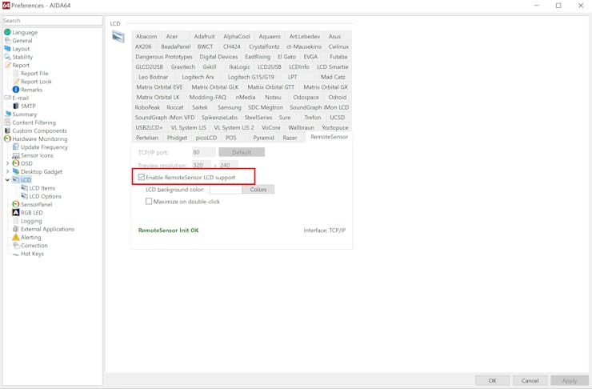Click the Hot Keys icon
Screen dimensions: 592x389
[x=16, y=254]
